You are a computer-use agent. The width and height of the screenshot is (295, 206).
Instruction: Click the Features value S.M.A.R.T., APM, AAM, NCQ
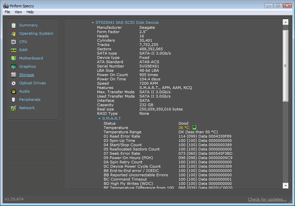tap(166, 88)
